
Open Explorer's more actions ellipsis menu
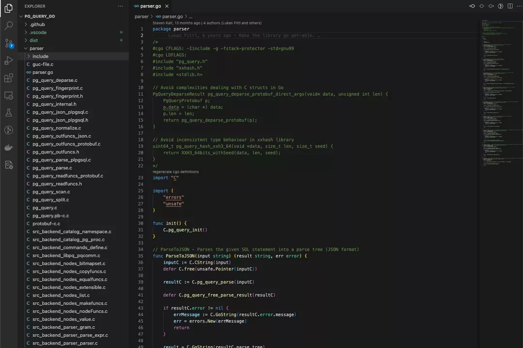tap(121, 6)
